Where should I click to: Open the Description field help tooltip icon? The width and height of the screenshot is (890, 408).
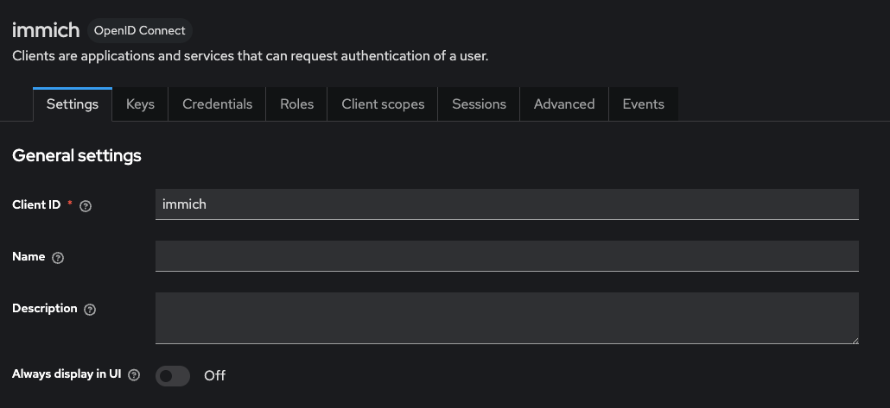(x=90, y=310)
